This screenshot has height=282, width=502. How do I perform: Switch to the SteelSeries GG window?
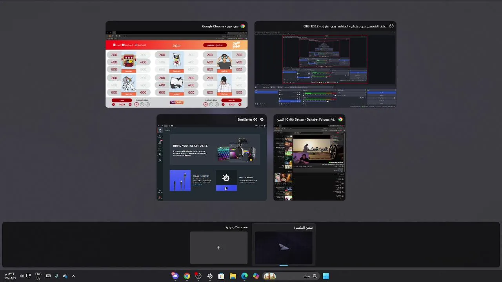(x=212, y=158)
